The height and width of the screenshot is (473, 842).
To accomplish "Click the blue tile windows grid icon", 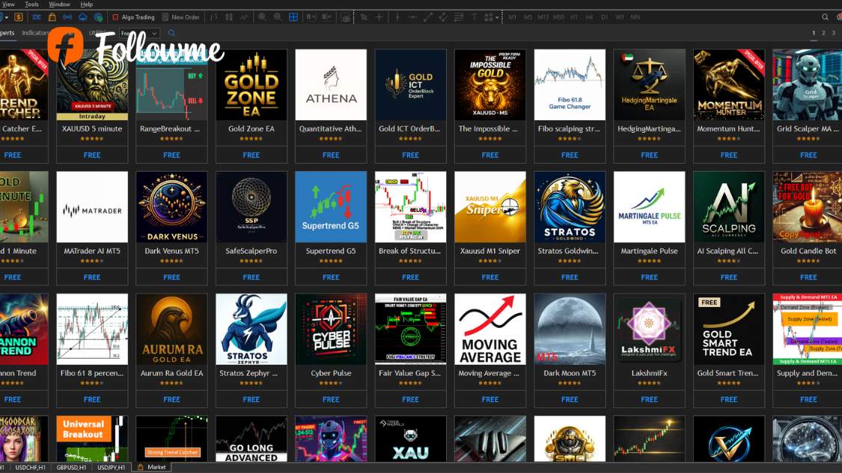I will point(293,17).
